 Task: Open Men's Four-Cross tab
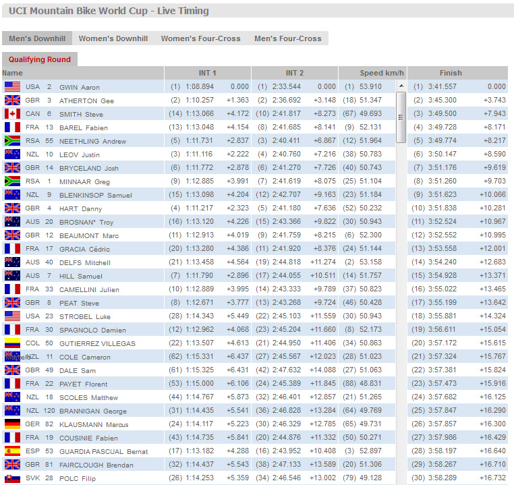[x=288, y=38]
